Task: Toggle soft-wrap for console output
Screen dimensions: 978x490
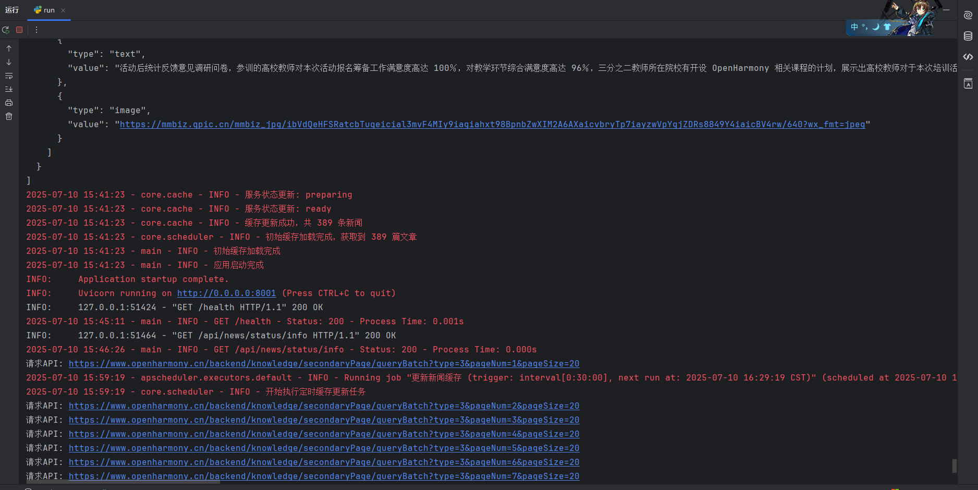Action: [x=9, y=76]
